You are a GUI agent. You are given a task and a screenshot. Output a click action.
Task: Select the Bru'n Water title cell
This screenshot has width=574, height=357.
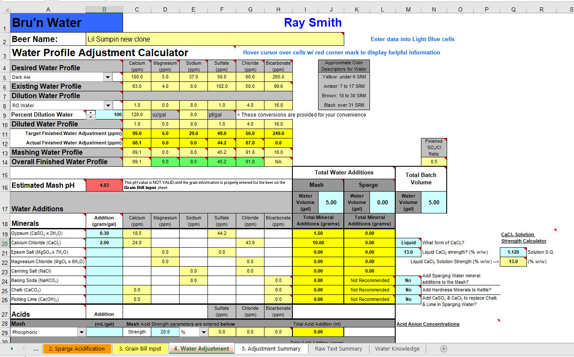tap(66, 23)
